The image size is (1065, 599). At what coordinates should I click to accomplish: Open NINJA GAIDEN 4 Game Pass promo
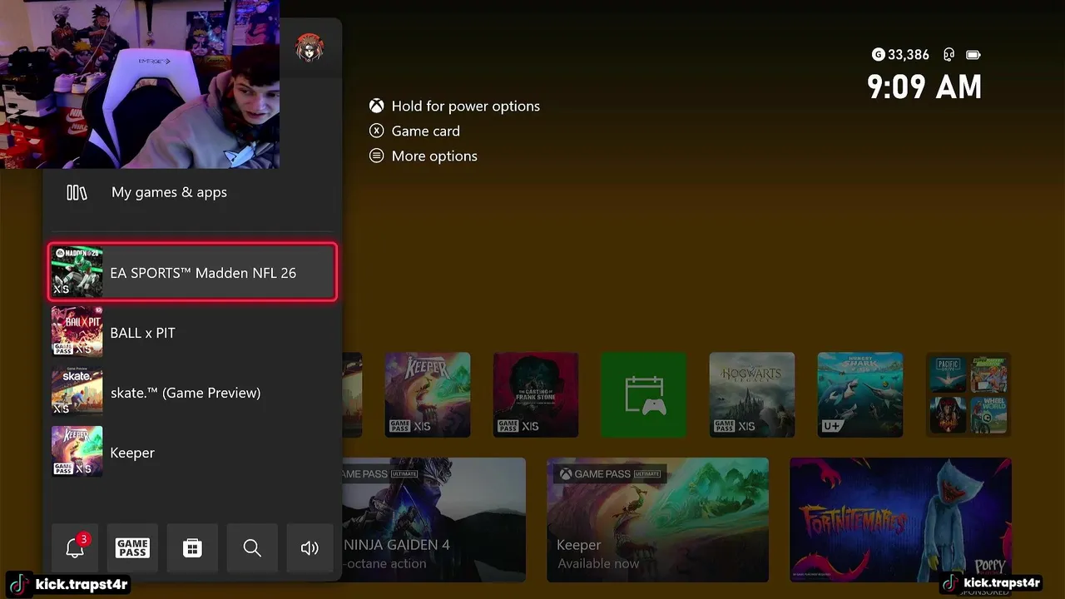coord(434,520)
